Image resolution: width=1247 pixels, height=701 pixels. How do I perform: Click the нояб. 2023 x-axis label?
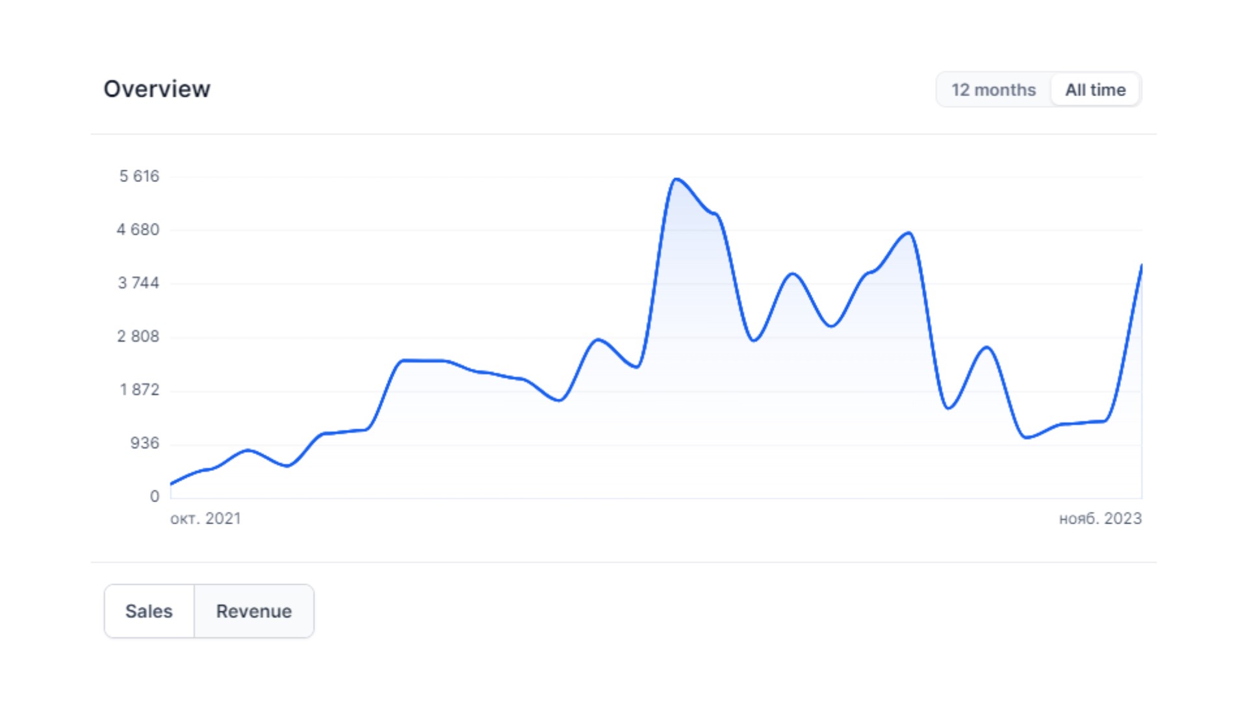(1100, 518)
